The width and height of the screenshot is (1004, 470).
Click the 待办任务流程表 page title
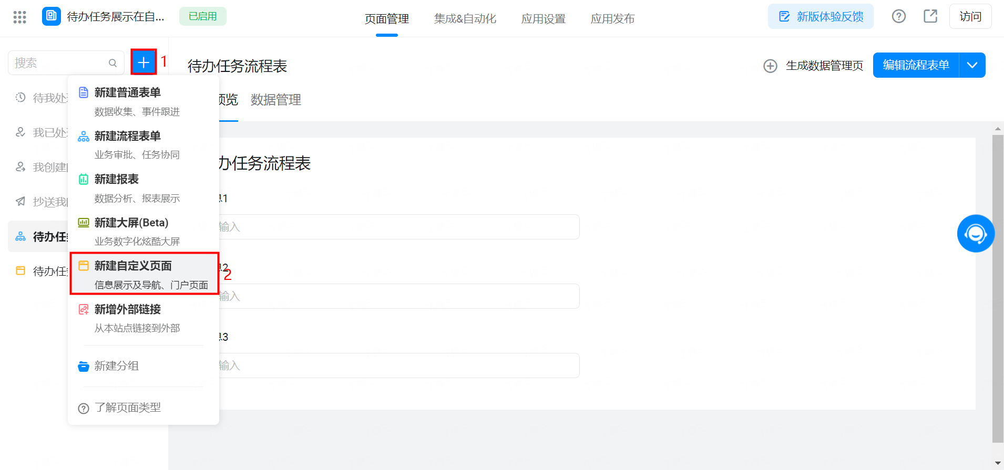[238, 66]
